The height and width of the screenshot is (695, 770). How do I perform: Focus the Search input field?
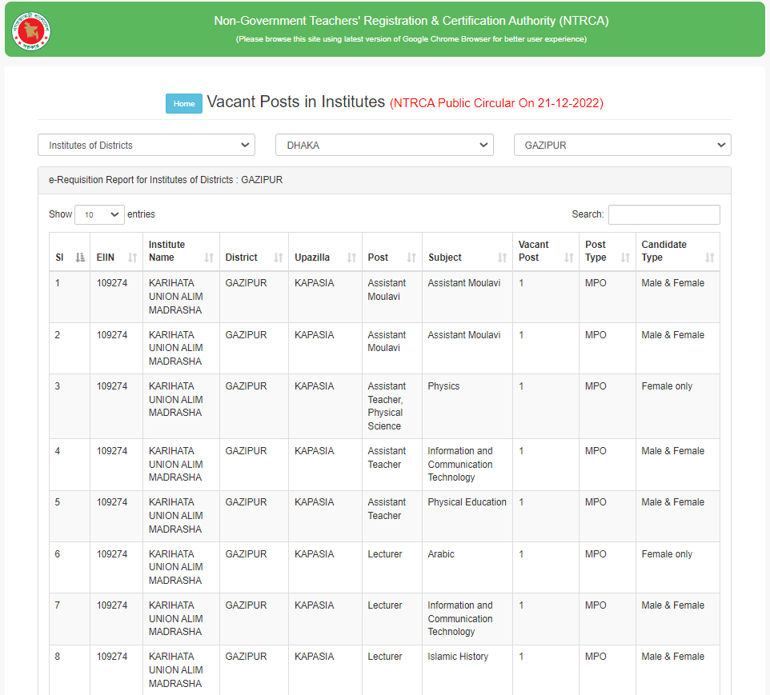[x=664, y=214]
